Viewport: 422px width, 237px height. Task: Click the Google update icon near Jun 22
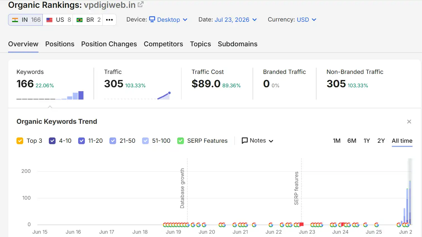coord(271,225)
